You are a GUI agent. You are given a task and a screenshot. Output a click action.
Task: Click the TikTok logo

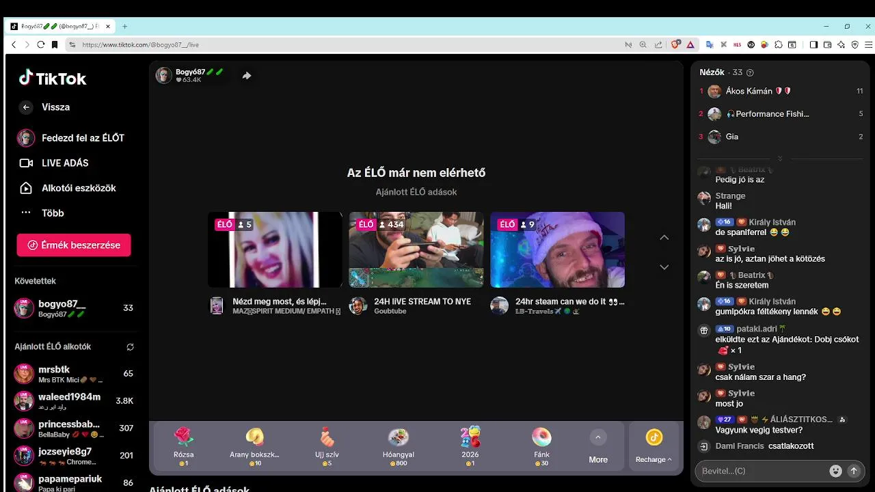[53, 78]
